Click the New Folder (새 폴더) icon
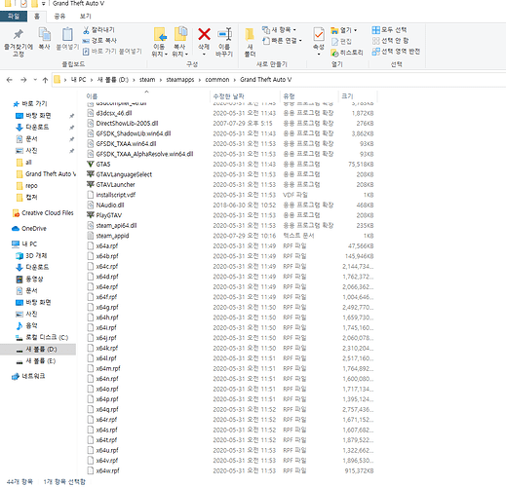Image resolution: width=506 pixels, height=487 pixels. click(x=250, y=34)
